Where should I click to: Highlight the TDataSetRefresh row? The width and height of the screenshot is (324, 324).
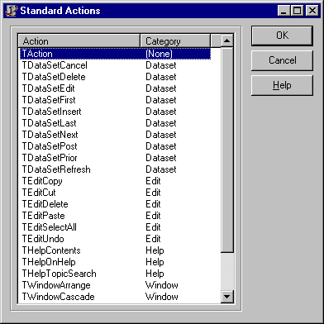tap(115, 169)
